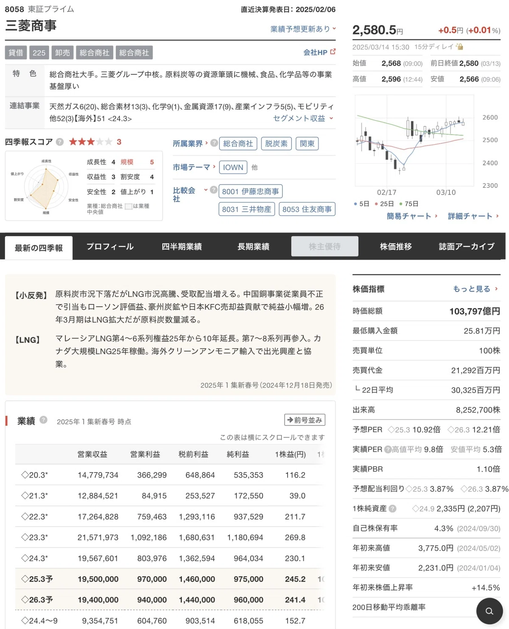The image size is (509, 629).
Task: Open 株価推移 tab
Action: pyautogui.click(x=396, y=246)
